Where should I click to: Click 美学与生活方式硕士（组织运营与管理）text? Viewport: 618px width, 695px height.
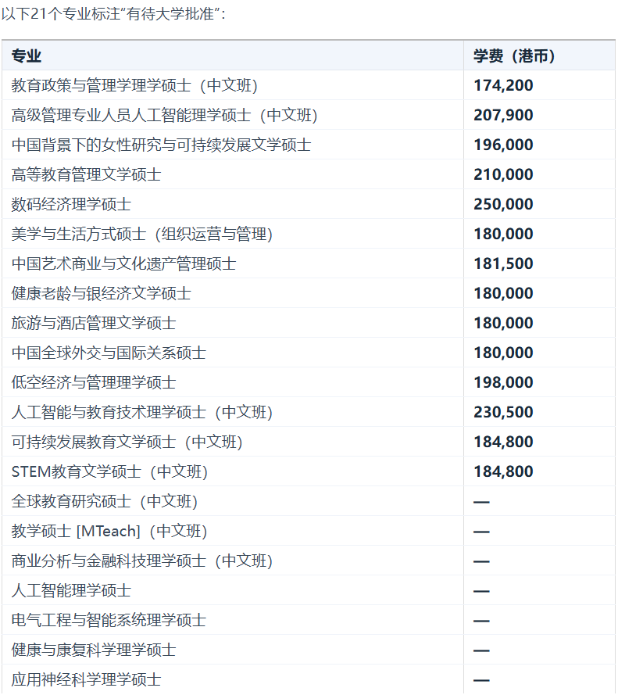point(141,234)
